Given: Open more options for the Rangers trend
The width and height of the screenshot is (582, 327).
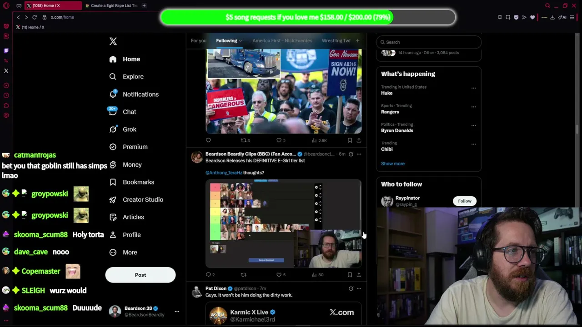Looking at the screenshot, I should (x=473, y=107).
